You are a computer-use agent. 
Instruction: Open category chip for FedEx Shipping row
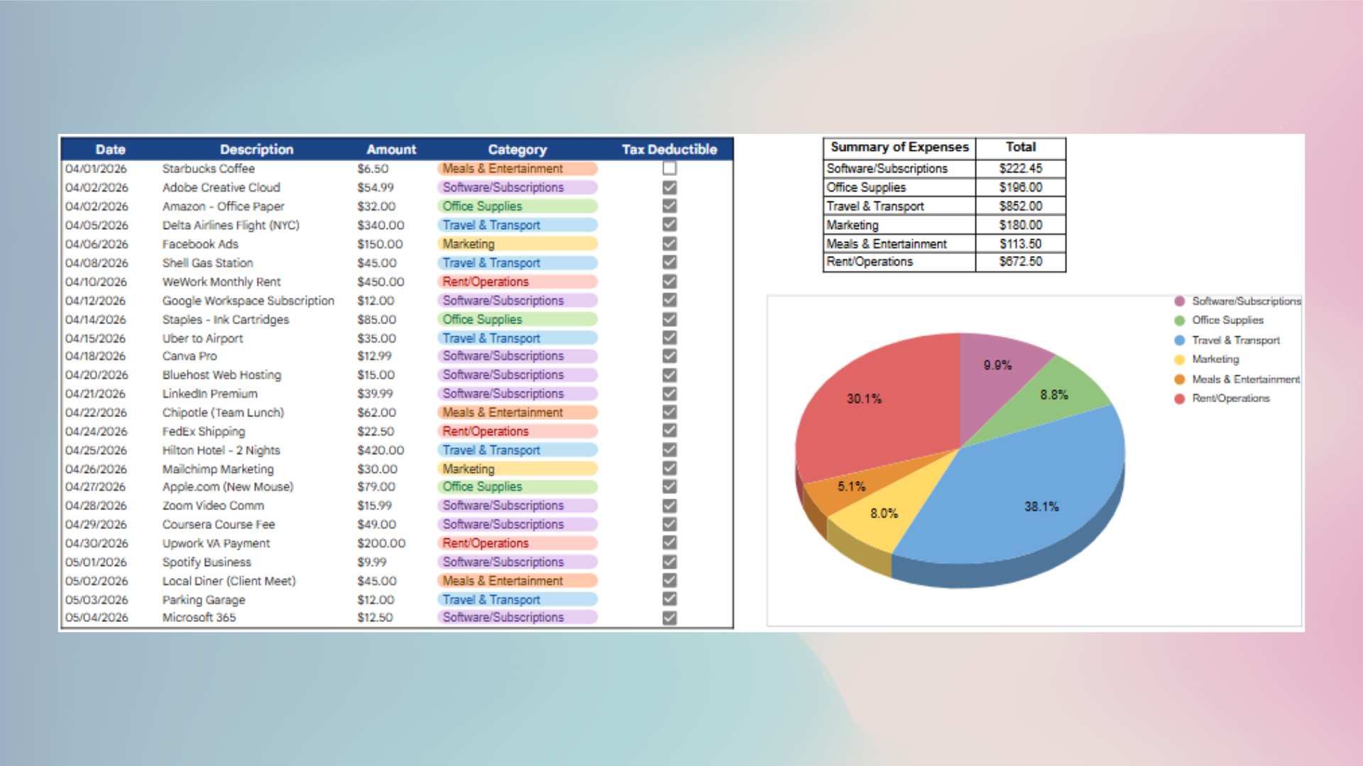click(518, 431)
